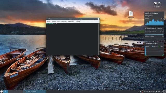The height and width of the screenshot is (93, 166).
Task: Click the panel clock showing 08:13
Action: tap(160, 91)
